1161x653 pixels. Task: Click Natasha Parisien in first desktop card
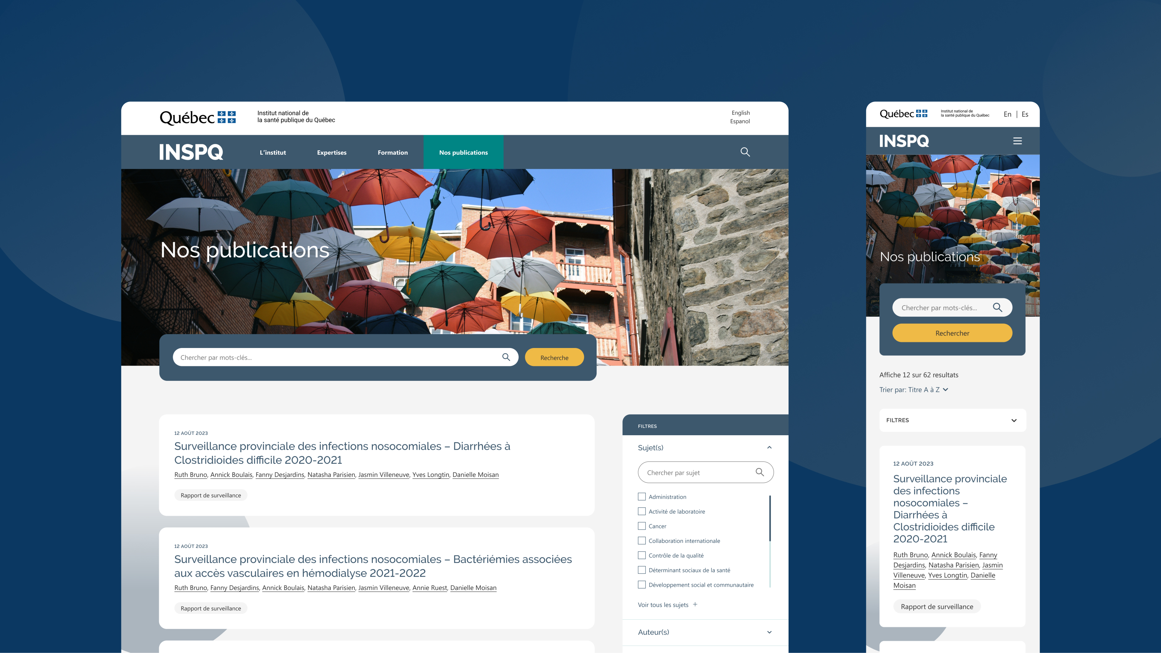coord(331,475)
